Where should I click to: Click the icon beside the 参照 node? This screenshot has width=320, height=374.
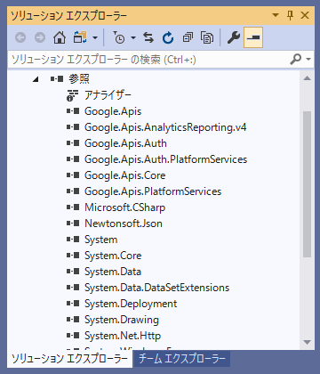tap(57, 78)
